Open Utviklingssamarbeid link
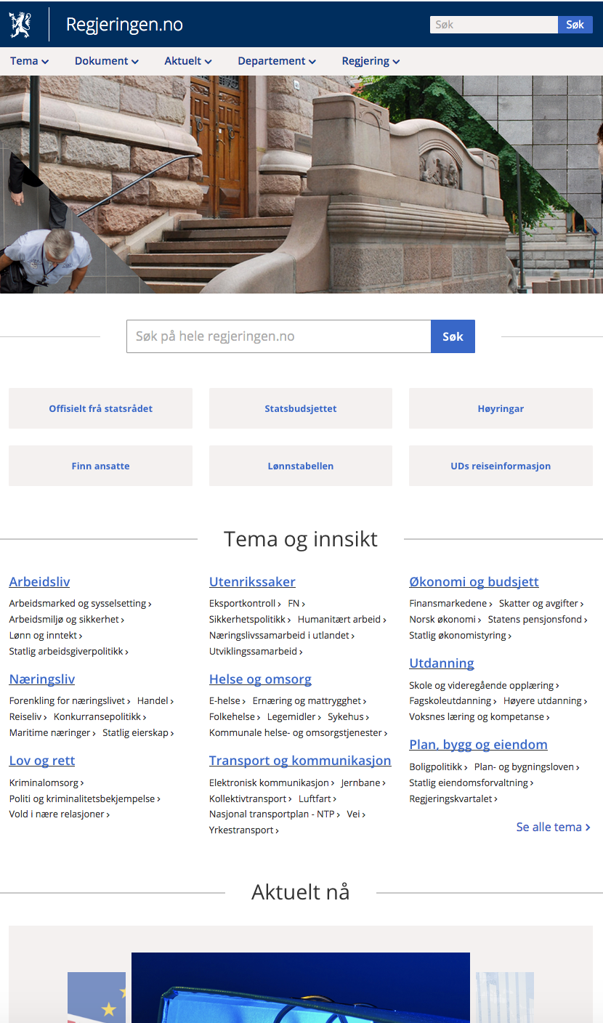This screenshot has height=1023, width=603. click(256, 652)
